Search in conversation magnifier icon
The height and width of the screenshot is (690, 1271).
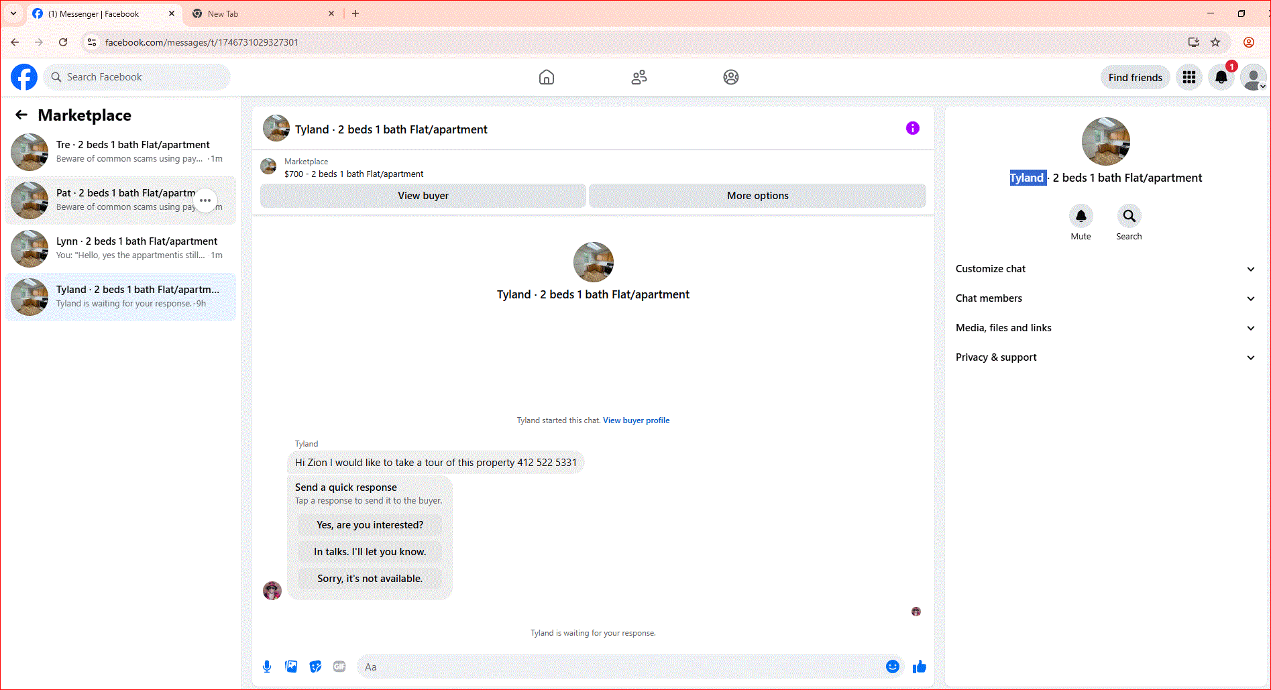[x=1129, y=216]
